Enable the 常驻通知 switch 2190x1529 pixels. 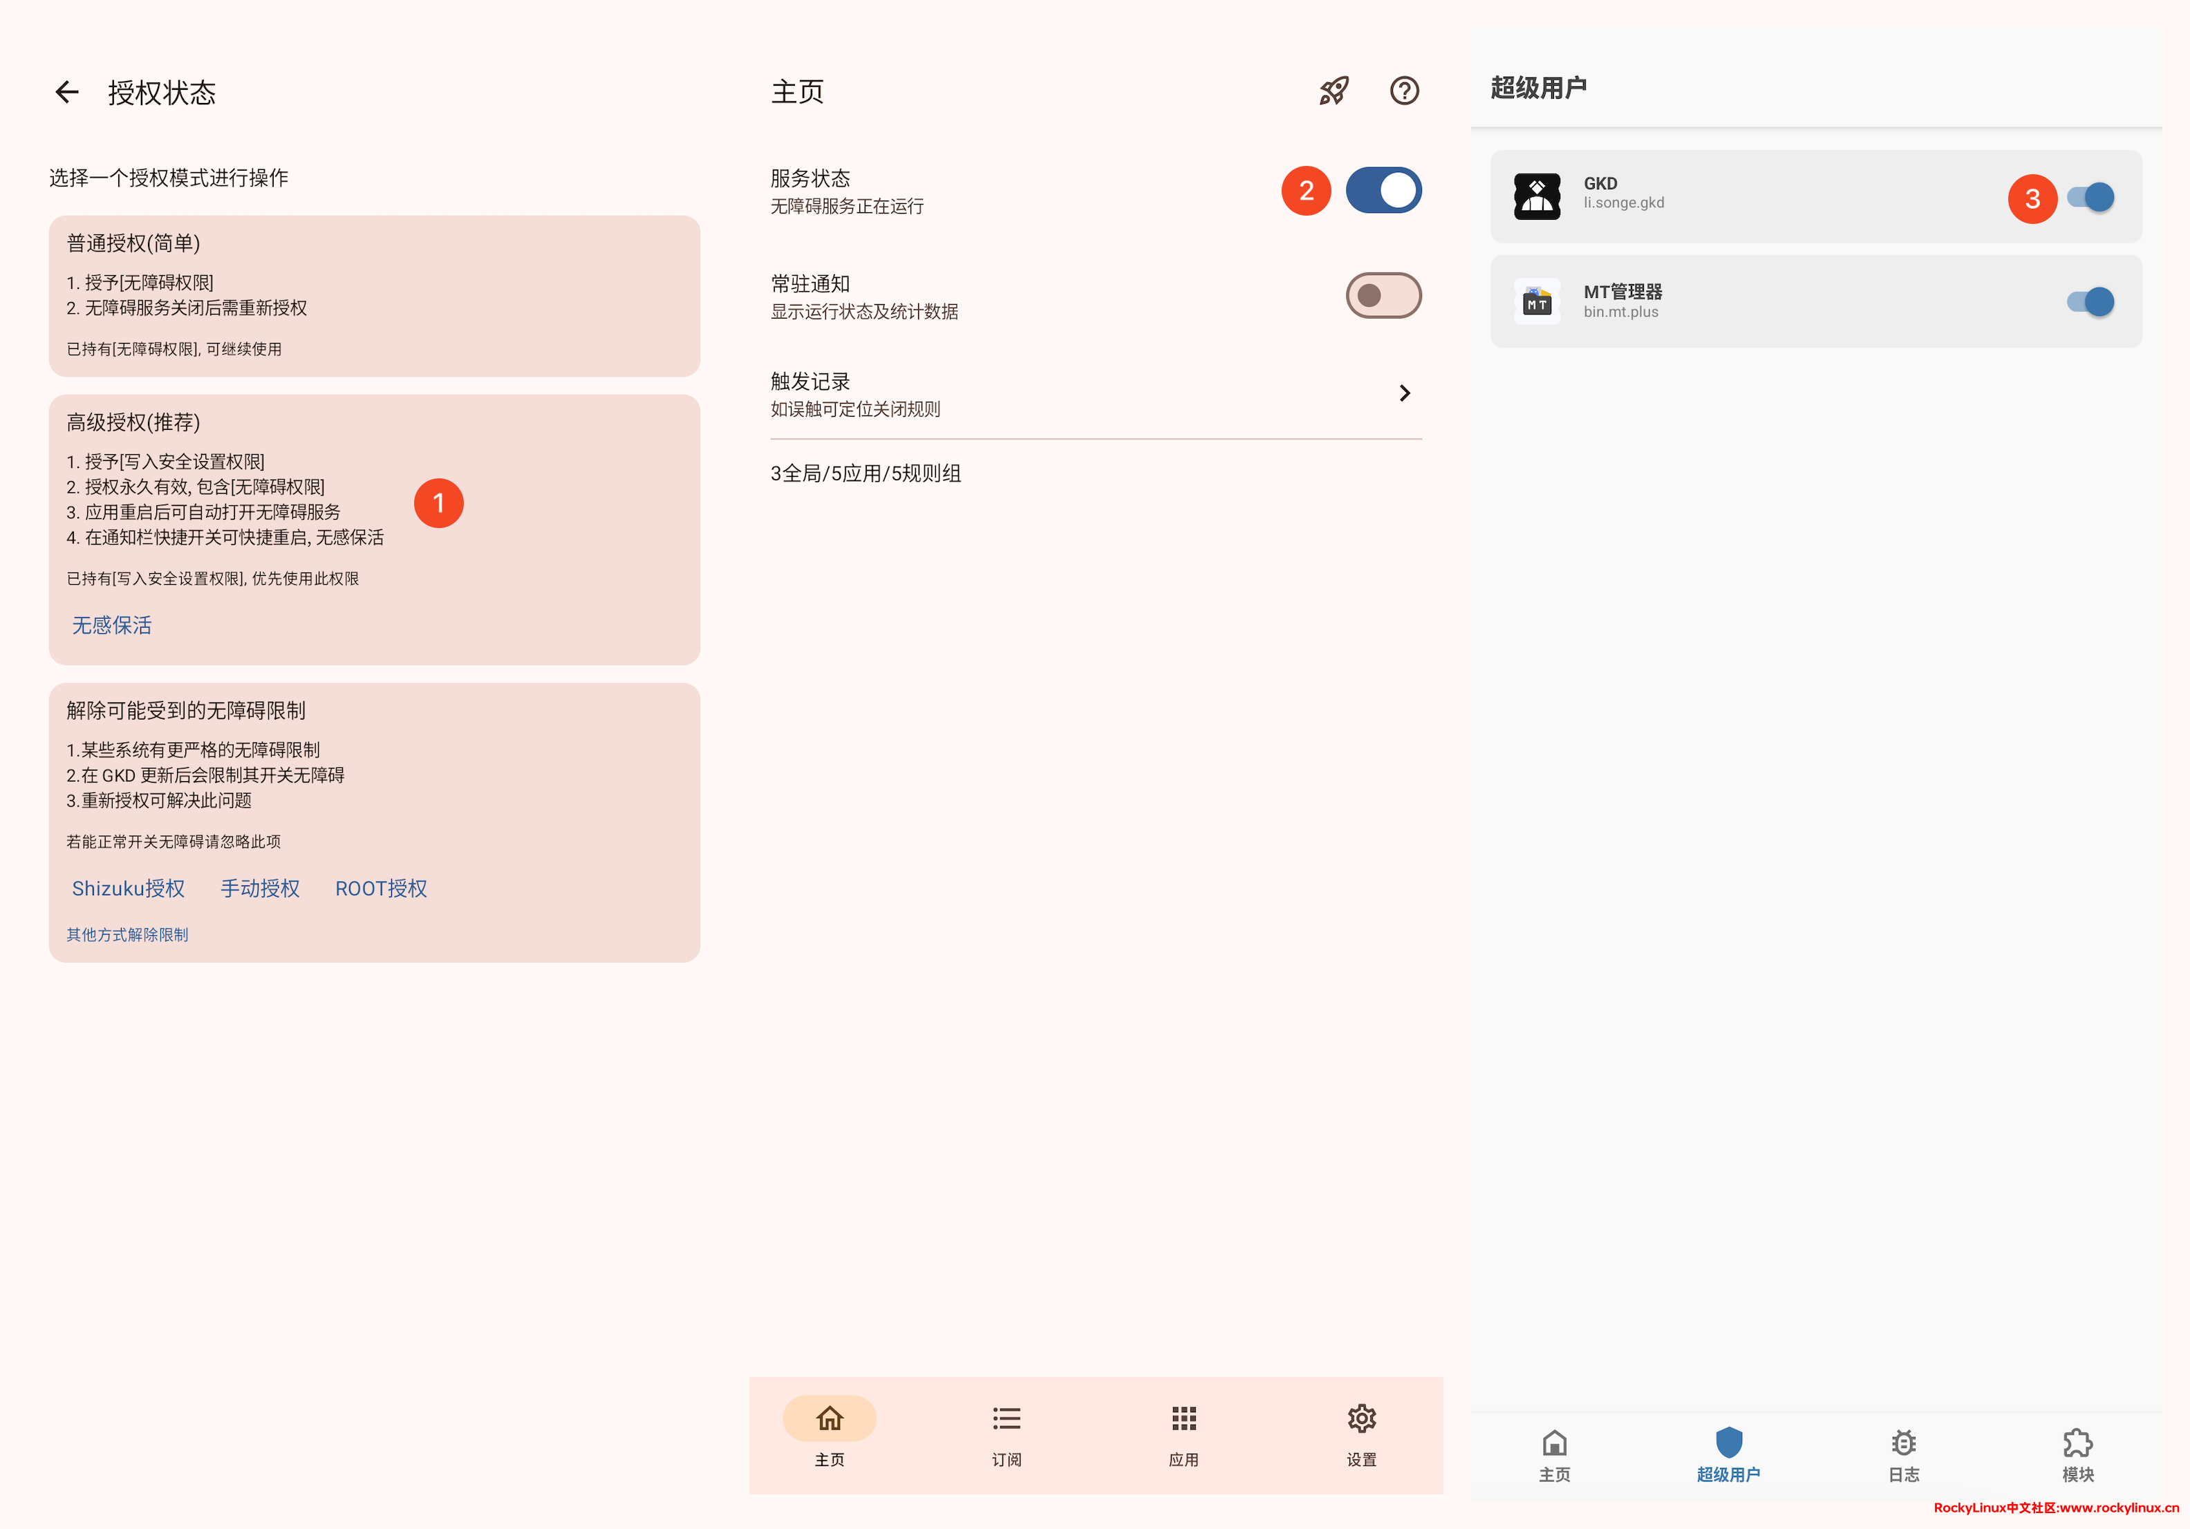tap(1383, 296)
